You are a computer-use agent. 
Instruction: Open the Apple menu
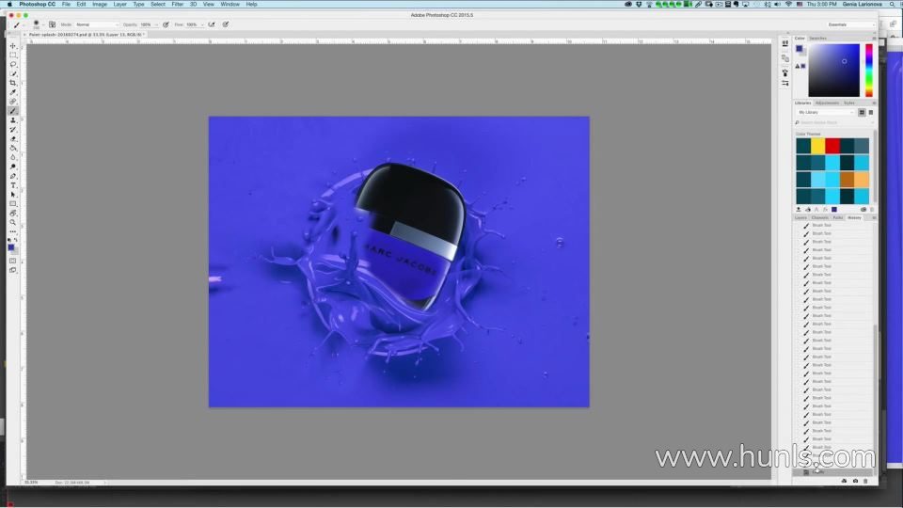pos(9,4)
